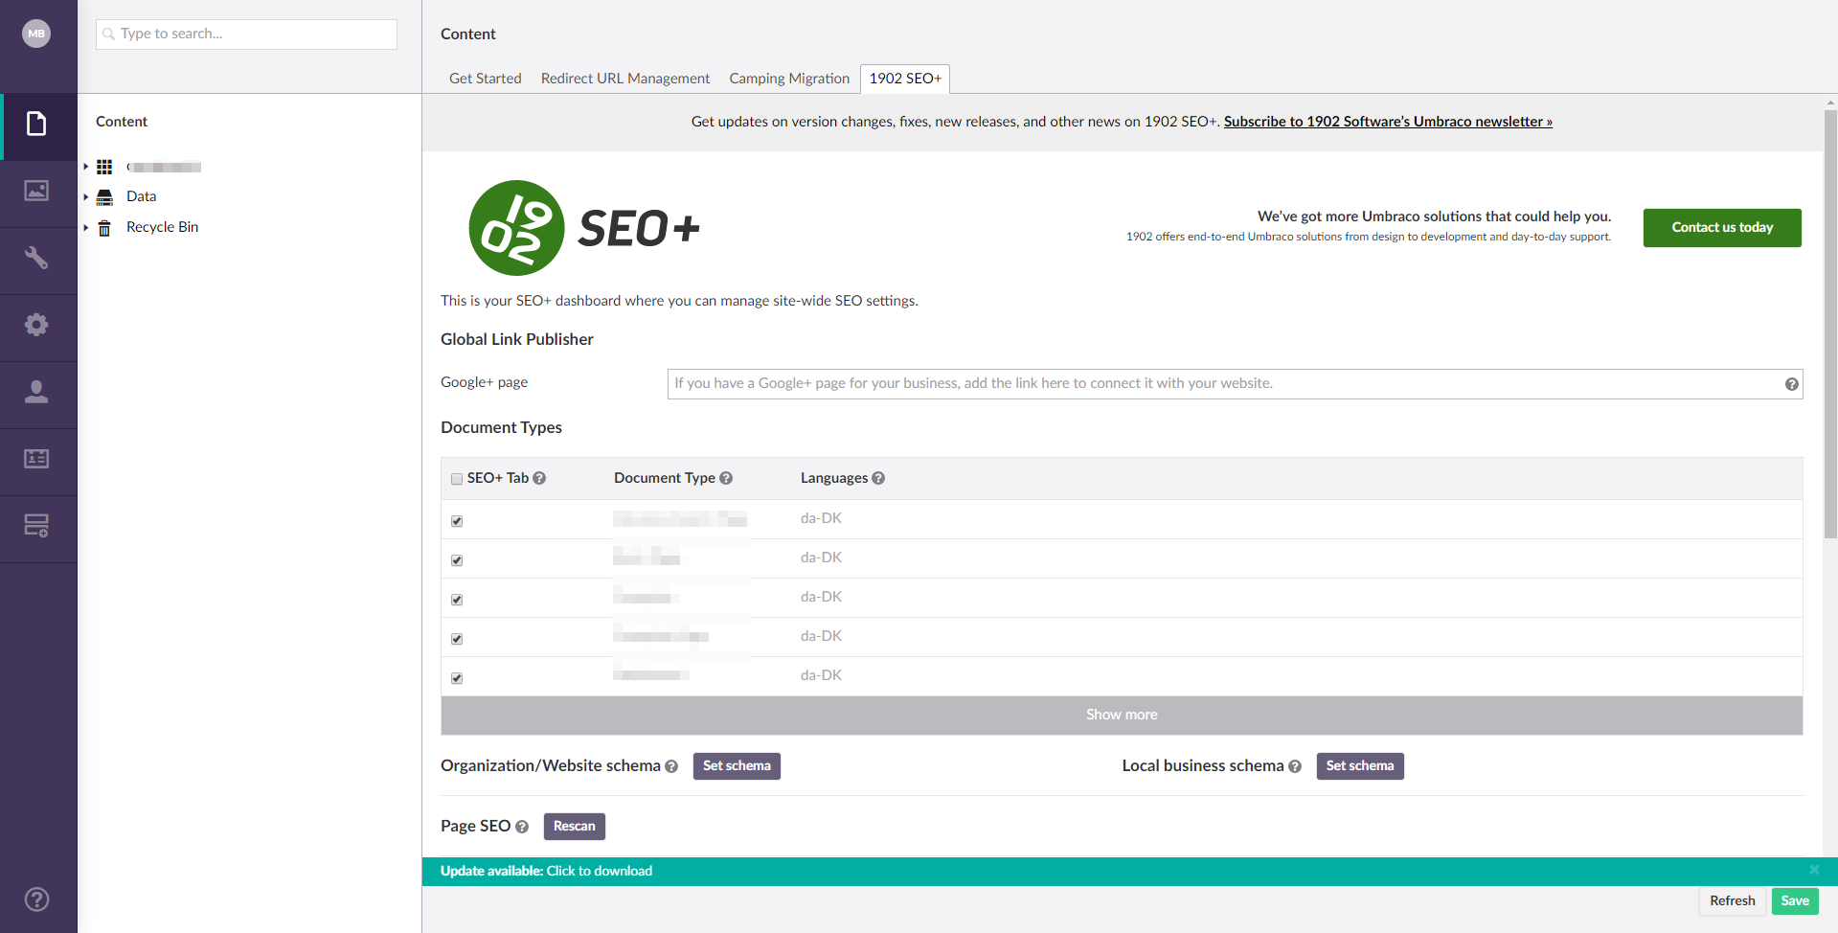Save the SEO+ settings
The width and height of the screenshot is (1838, 933).
pyautogui.click(x=1795, y=901)
